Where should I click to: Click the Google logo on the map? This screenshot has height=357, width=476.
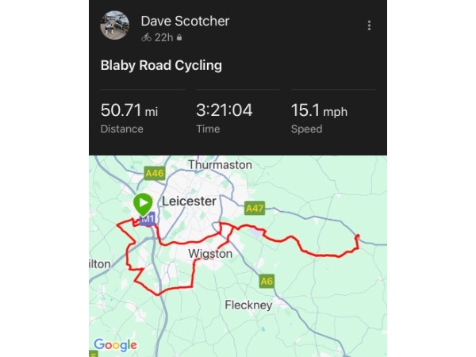pyautogui.click(x=115, y=344)
